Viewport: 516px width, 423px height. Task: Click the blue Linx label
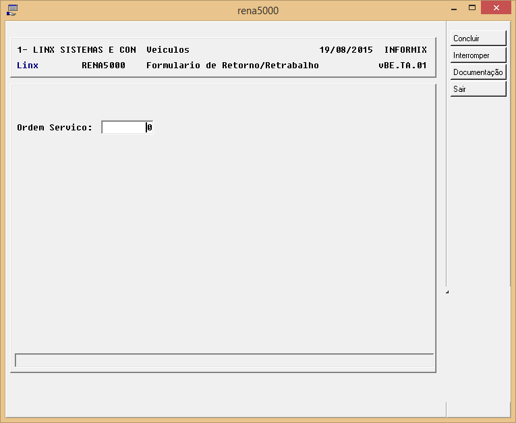point(28,66)
